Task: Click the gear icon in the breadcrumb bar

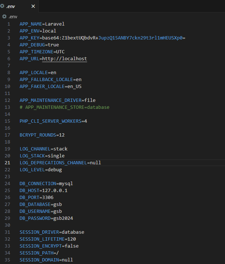Action: tap(4, 16)
